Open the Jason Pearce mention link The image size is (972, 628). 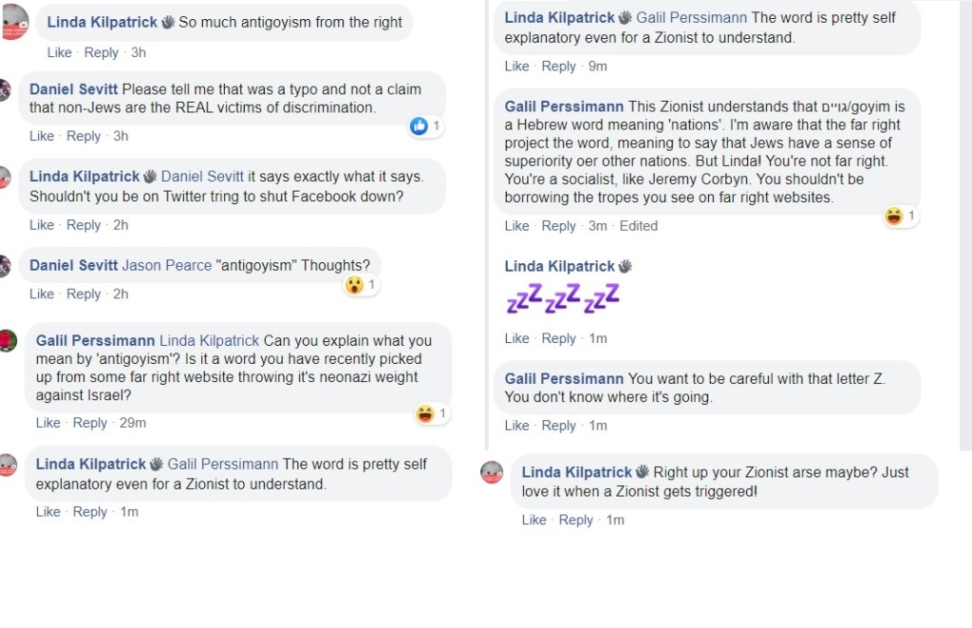(x=166, y=265)
